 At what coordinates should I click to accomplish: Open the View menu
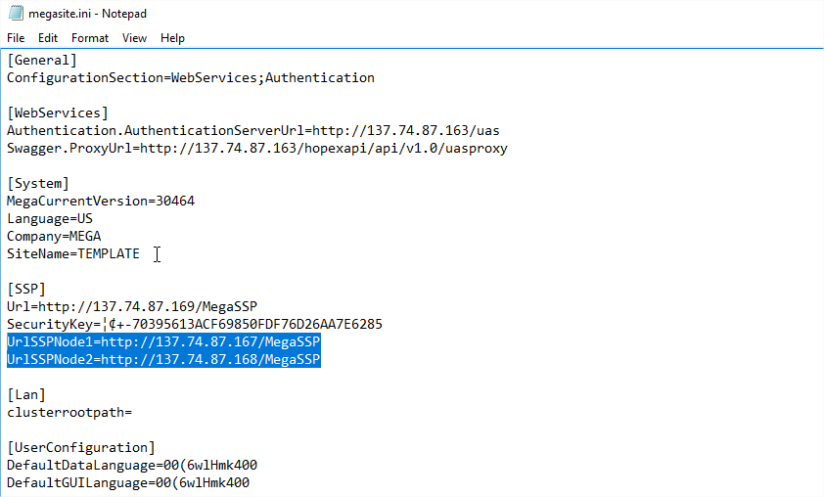click(x=134, y=38)
